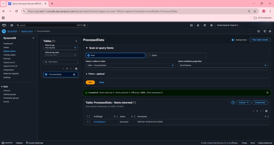The image size is (274, 145).
Task: Open Exports to S3 in sidebar
Action: 9,62
